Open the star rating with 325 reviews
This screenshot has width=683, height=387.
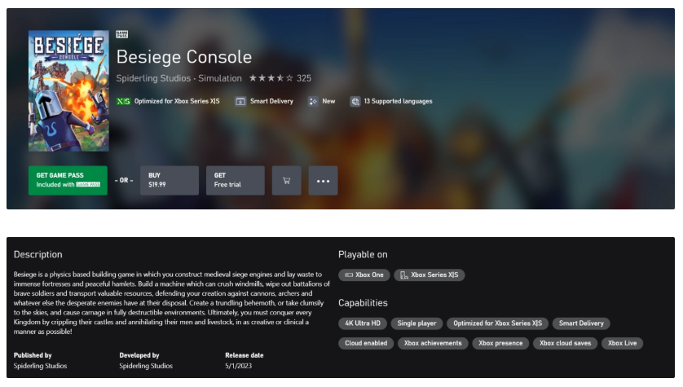click(280, 78)
